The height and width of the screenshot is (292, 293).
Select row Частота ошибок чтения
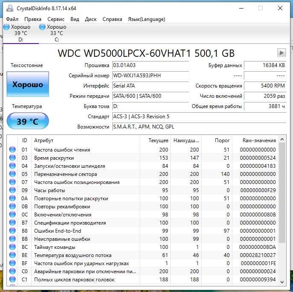pyautogui.click(x=143, y=150)
